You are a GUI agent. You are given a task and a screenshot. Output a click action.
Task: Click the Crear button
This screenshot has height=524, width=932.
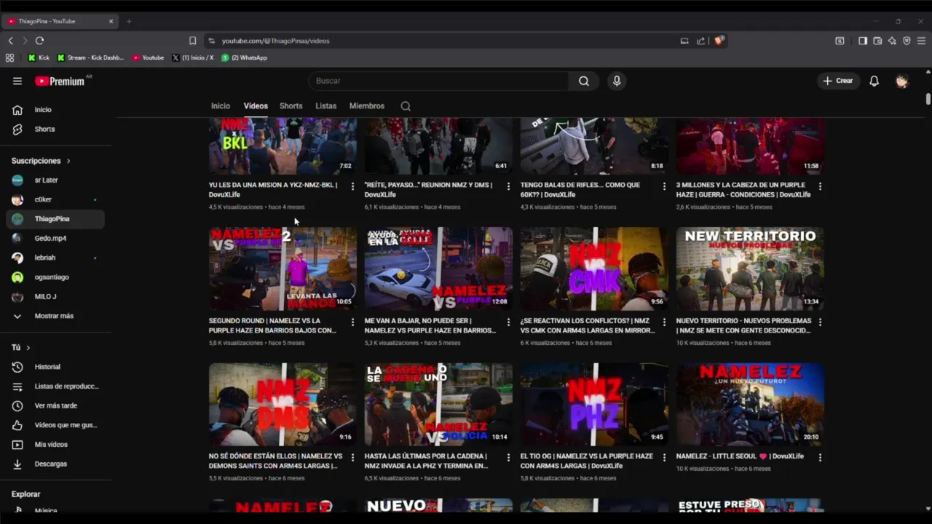click(837, 81)
